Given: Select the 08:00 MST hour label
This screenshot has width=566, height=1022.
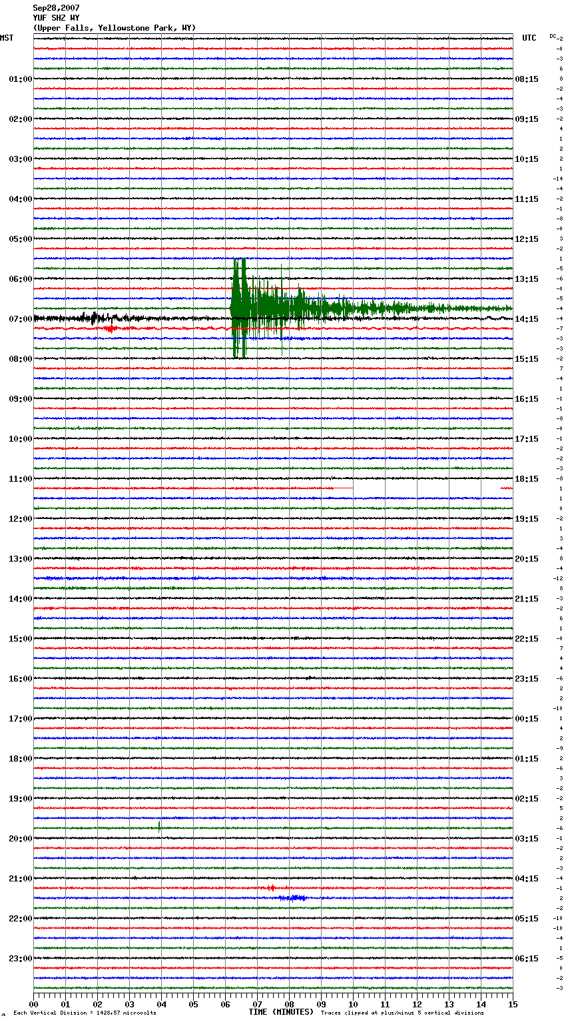Looking at the screenshot, I should pyautogui.click(x=21, y=359).
